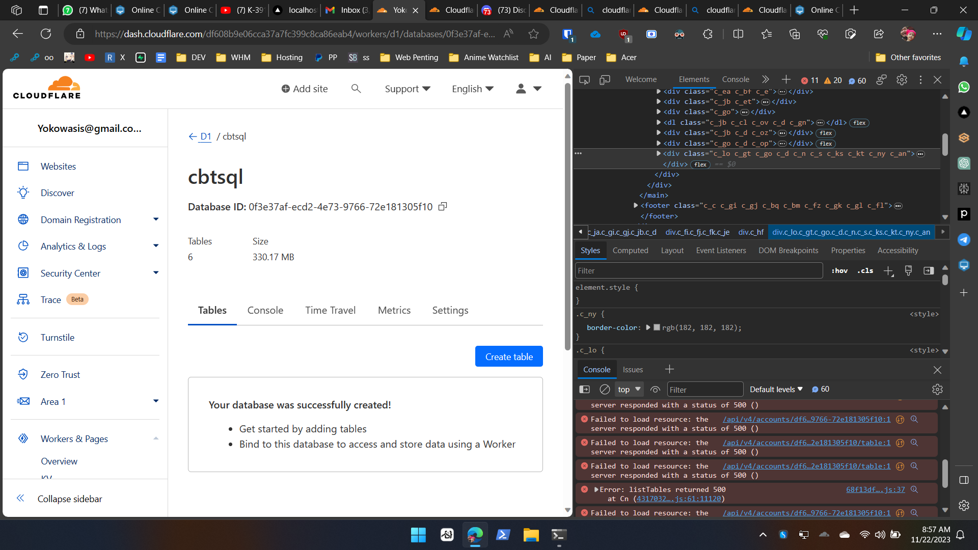Open the Computed styles tab
The height and width of the screenshot is (550, 978).
(x=630, y=251)
